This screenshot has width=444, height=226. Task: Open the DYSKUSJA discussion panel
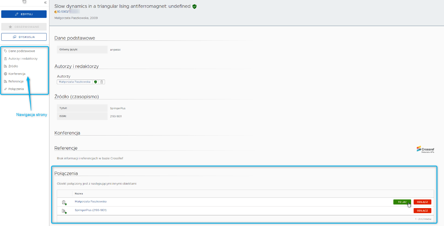[x=24, y=37]
